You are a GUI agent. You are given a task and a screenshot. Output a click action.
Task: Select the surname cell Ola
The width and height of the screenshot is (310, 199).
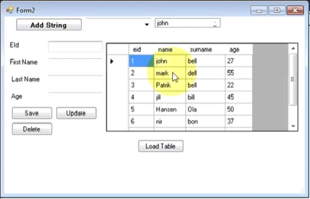coord(205,109)
